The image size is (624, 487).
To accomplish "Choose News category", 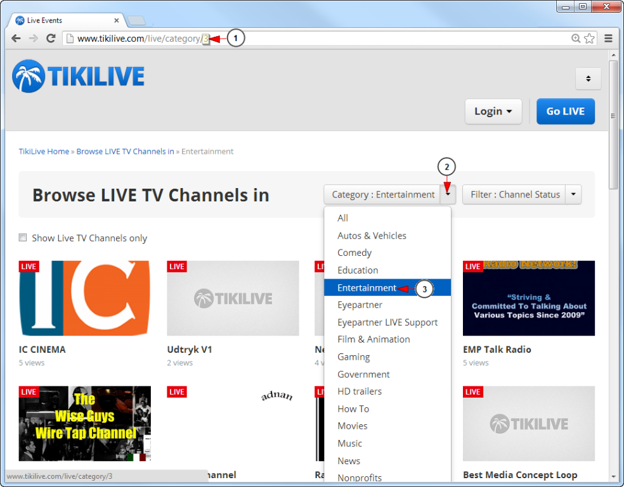I will point(387,461).
